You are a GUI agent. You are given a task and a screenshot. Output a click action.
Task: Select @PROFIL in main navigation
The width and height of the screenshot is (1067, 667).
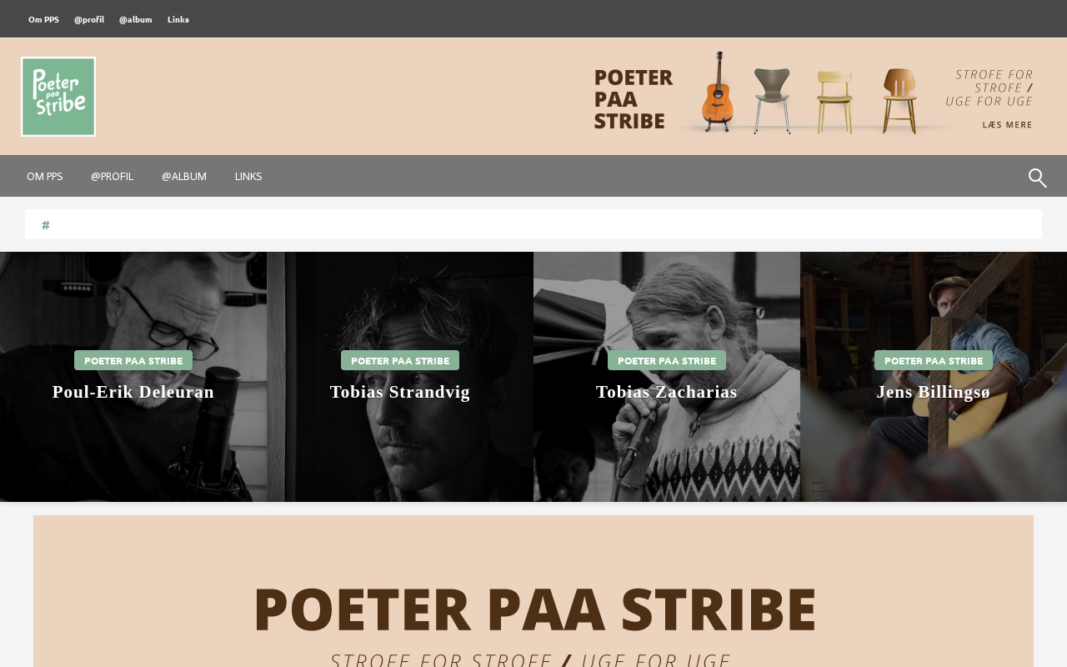(113, 176)
